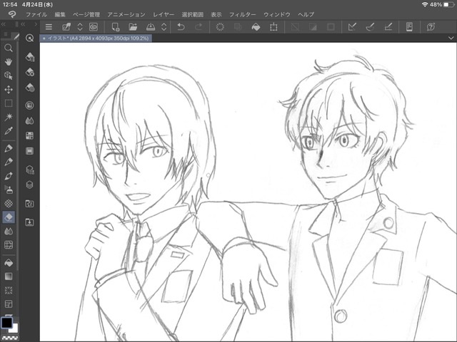Select the Gradient tool

[9, 276]
